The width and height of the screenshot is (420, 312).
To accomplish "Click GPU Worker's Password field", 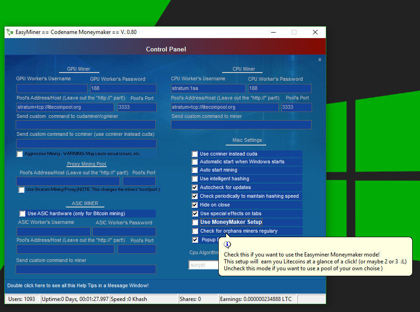I will click(123, 88).
